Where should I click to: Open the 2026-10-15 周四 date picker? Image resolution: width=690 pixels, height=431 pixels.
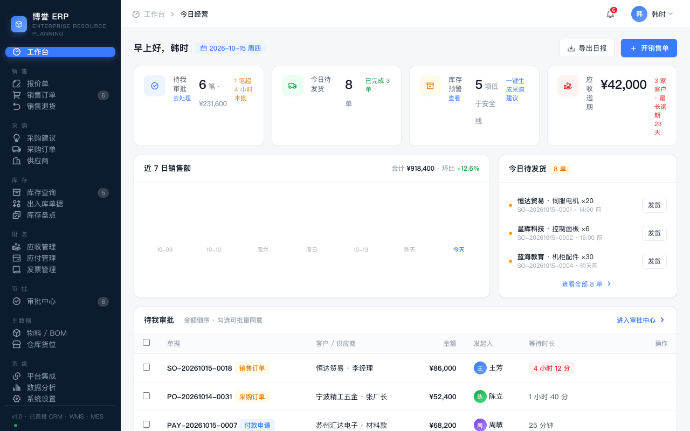coord(230,48)
